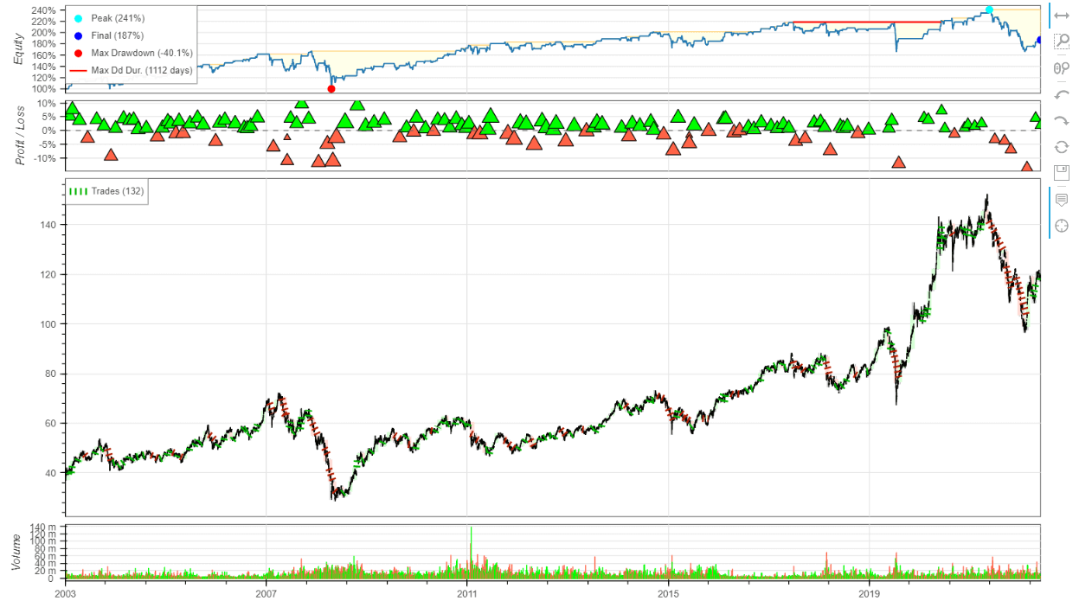Toggle the Max Dd Dur. (1112 days) legend entry
The width and height of the screenshot is (1079, 601).
132,71
